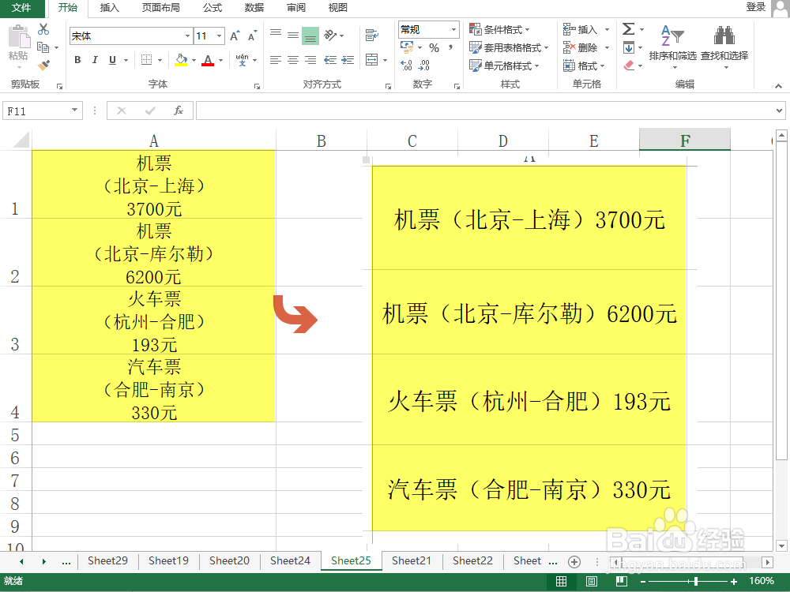Open Format as Table (套用表格格式) menu

[x=509, y=48]
